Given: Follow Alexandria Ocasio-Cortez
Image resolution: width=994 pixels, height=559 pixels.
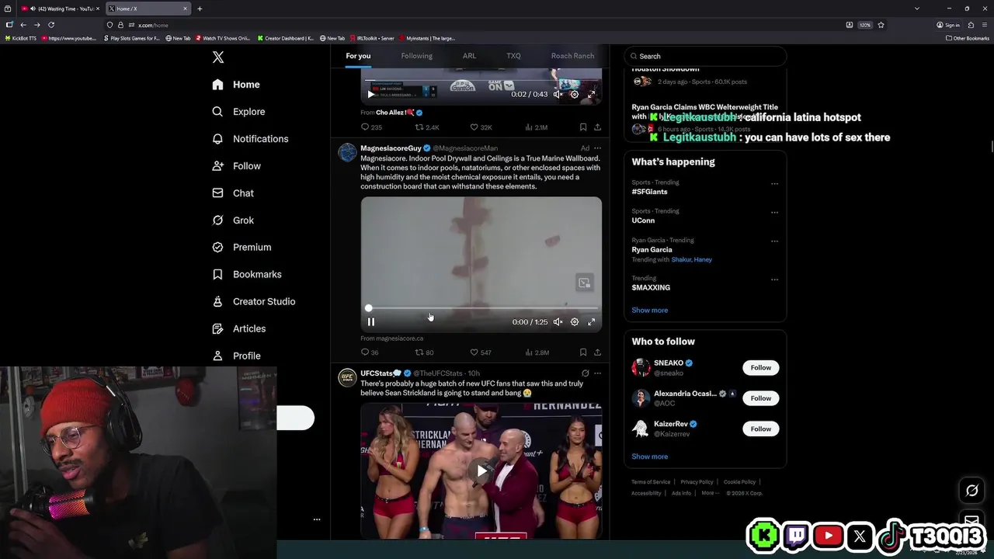Looking at the screenshot, I should 760,398.
